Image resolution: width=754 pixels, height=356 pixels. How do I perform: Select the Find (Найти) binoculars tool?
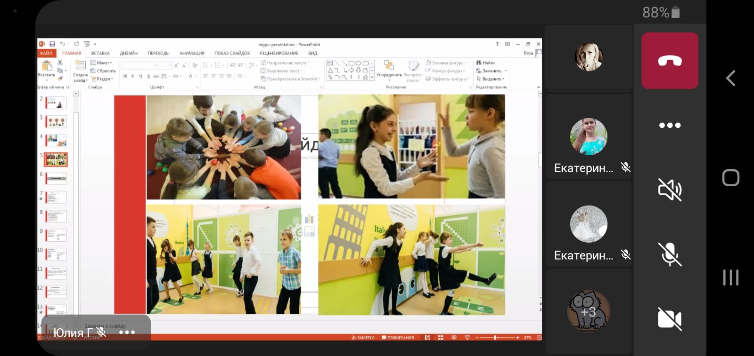[x=485, y=63]
